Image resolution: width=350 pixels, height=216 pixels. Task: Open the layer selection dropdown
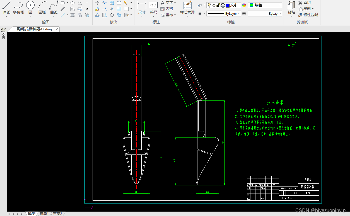(224, 5)
